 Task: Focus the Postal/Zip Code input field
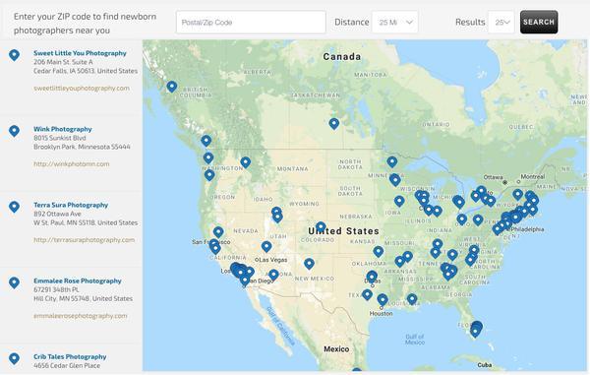pos(251,23)
